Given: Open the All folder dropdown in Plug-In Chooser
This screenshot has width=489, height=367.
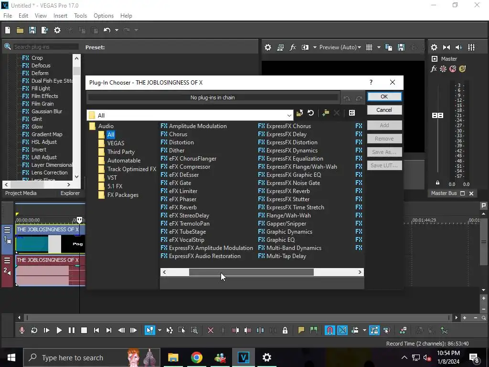Looking at the screenshot, I should click(289, 116).
